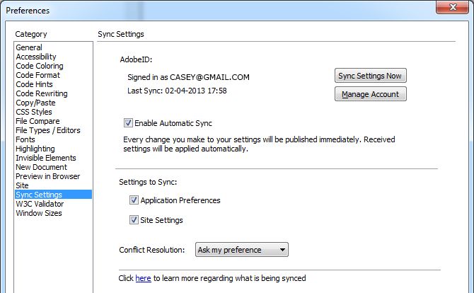Click the Manage Account button
474x293 pixels.
(x=371, y=94)
